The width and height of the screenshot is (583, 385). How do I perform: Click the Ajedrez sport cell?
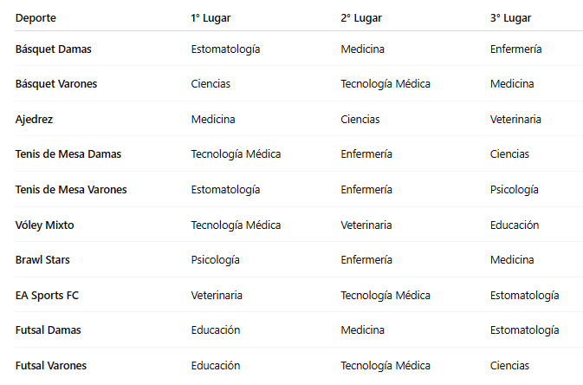[x=34, y=119]
